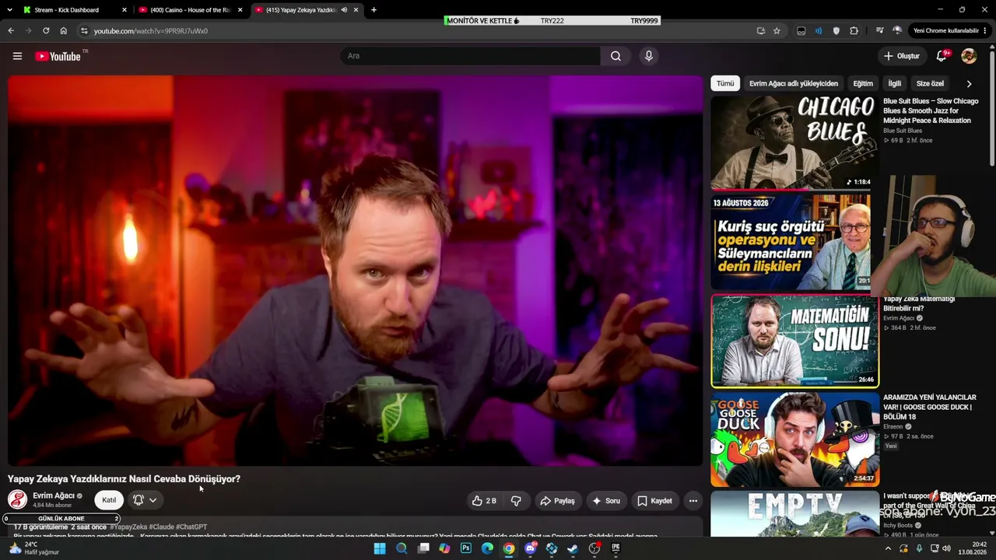Screen dimensions: 996x560
Task: Save video with the Kaydet button
Action: click(654, 501)
